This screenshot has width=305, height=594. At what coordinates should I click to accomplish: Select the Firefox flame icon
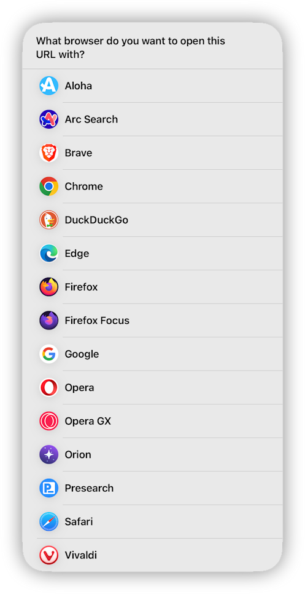48,287
